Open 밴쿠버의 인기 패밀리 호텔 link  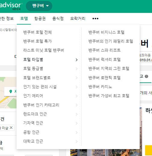pos(111,41)
